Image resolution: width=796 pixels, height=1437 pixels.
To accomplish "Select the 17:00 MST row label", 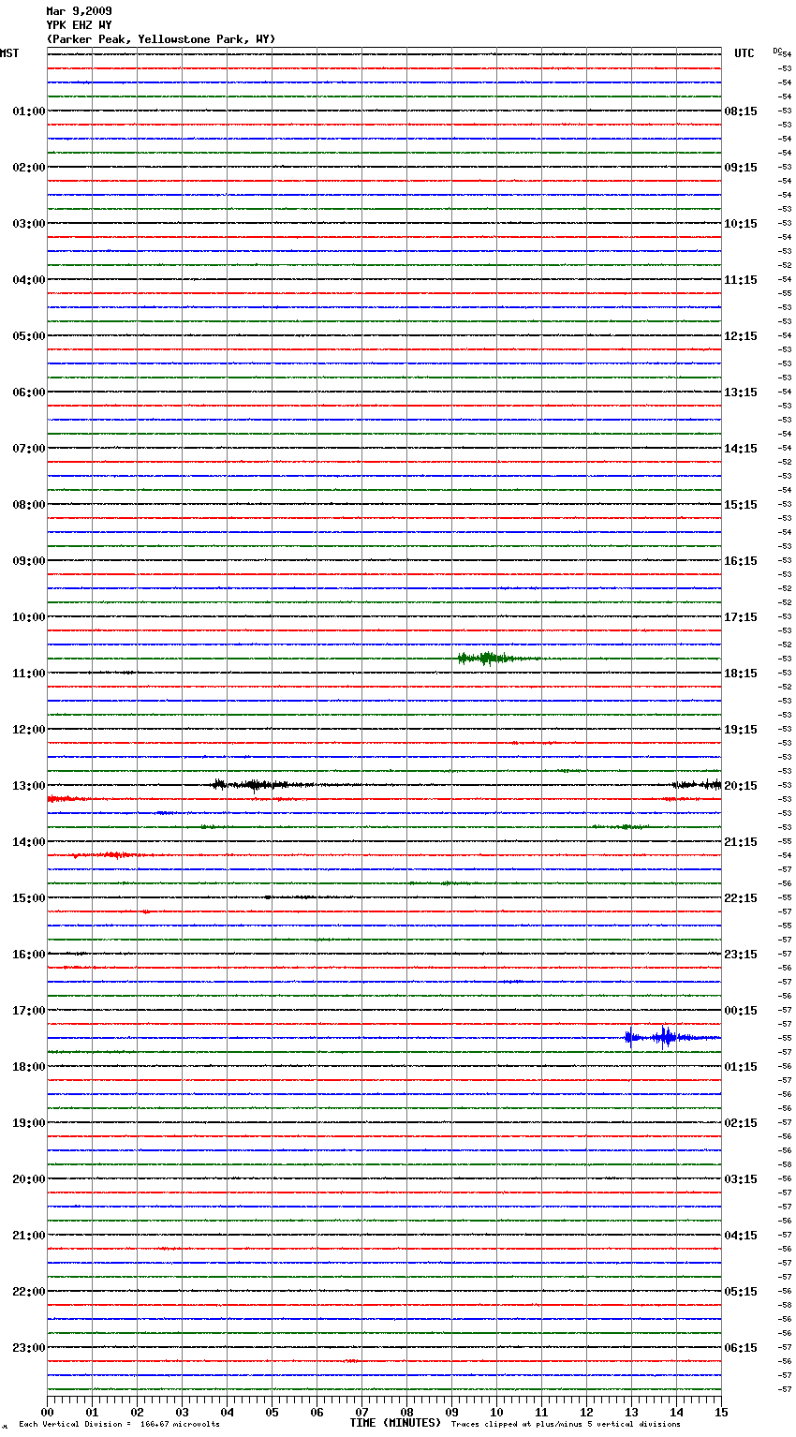I will coord(29,1011).
